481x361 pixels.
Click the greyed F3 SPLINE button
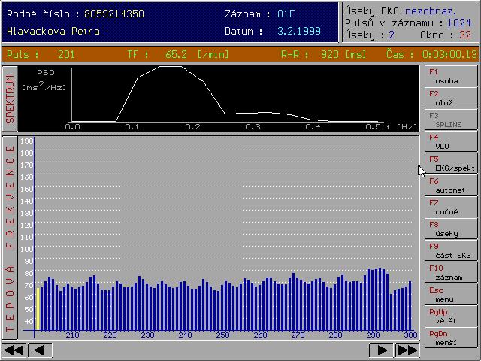click(x=451, y=120)
